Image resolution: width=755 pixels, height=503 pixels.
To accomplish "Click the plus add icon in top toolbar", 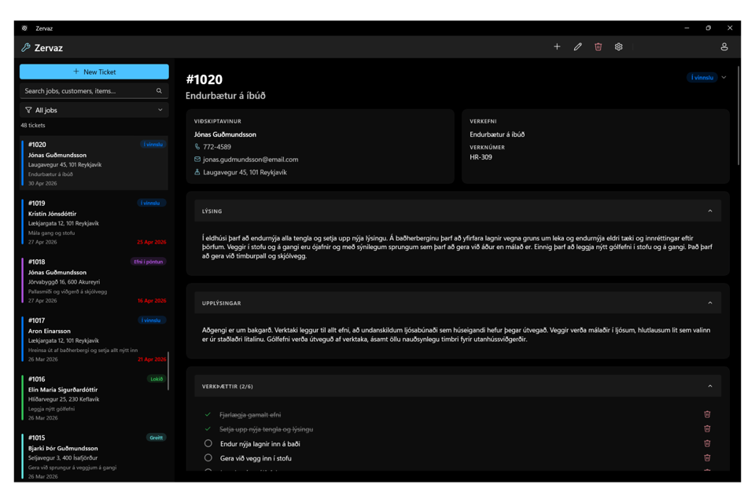I will (x=557, y=46).
